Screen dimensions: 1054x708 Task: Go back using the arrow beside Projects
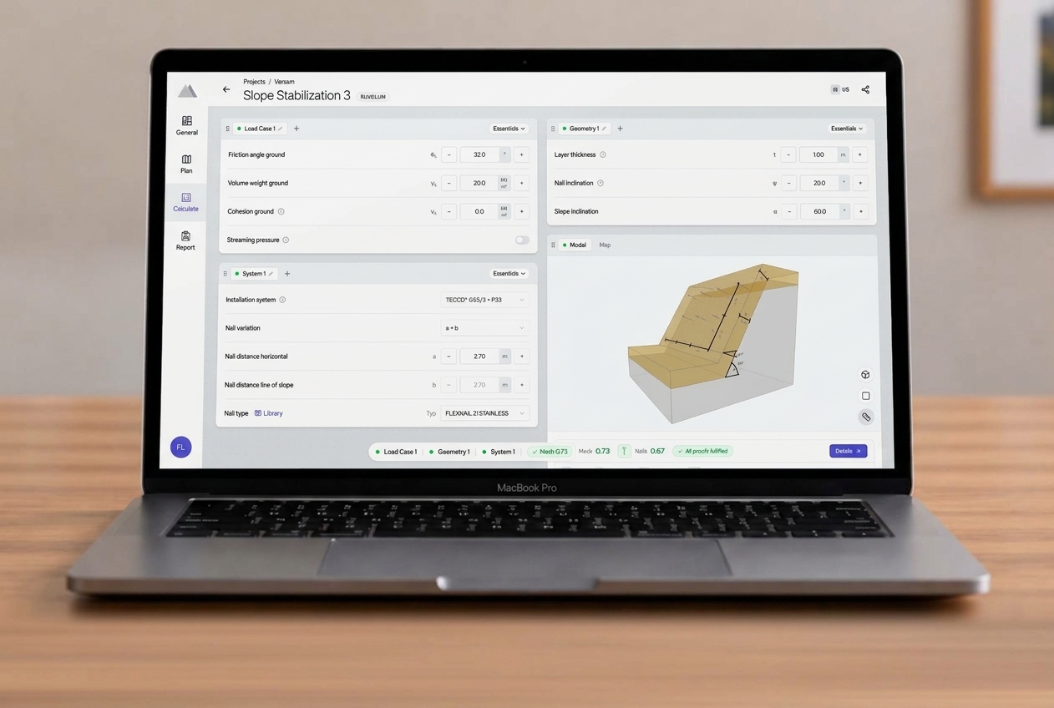[x=226, y=89]
